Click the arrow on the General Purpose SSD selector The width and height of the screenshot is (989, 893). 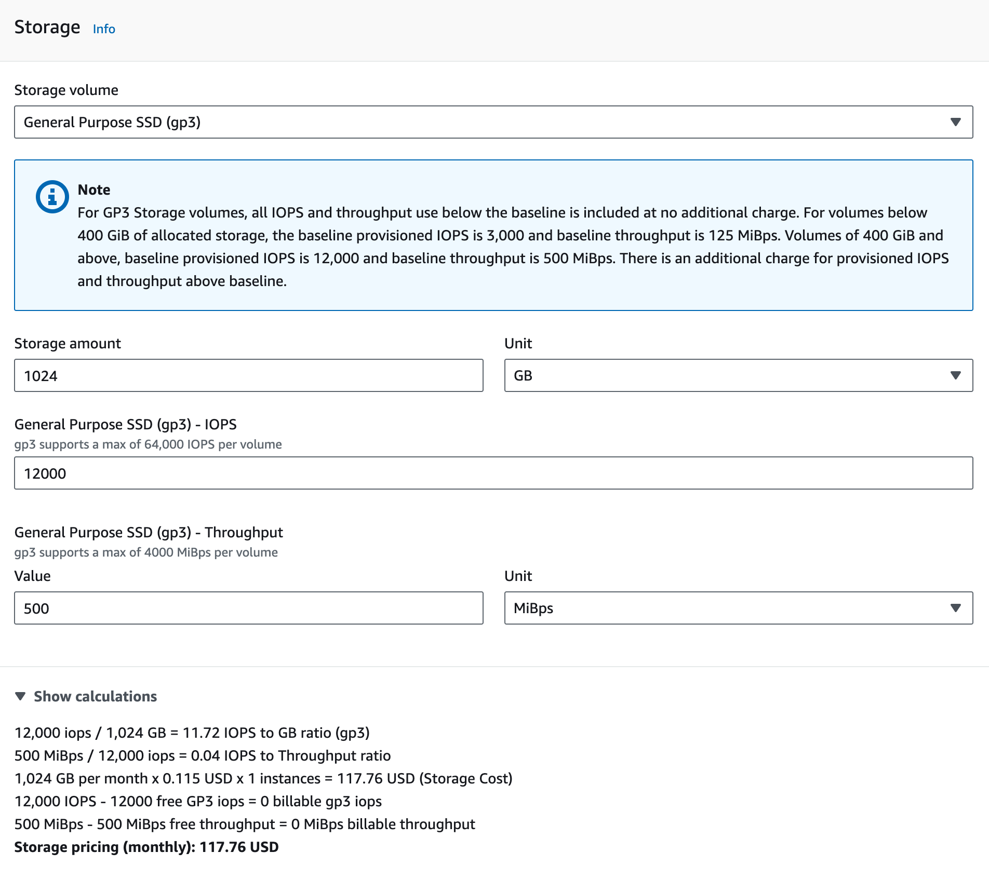tap(955, 122)
